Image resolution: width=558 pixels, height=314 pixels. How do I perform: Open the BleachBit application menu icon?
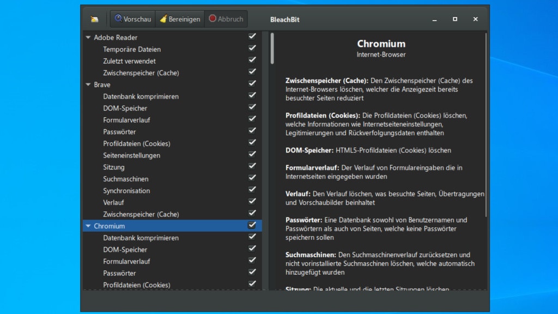(94, 19)
